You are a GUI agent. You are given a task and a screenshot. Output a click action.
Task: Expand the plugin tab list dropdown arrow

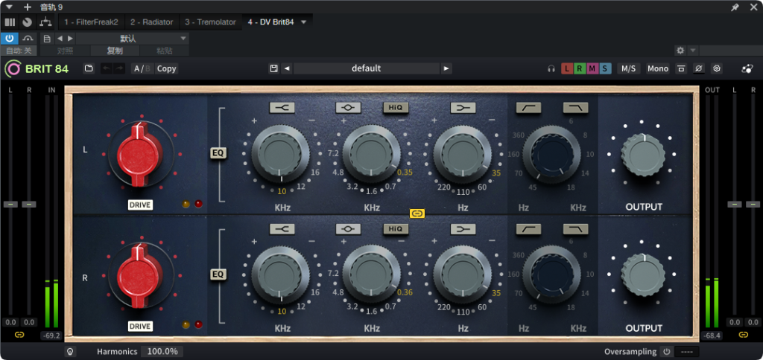pyautogui.click(x=304, y=22)
